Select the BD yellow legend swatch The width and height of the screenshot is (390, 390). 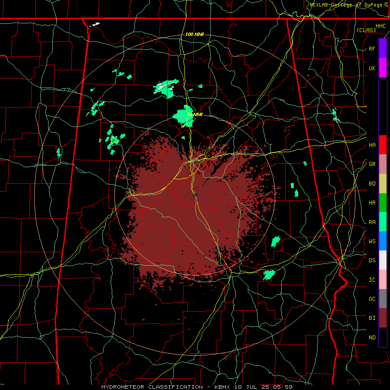coord(383,184)
